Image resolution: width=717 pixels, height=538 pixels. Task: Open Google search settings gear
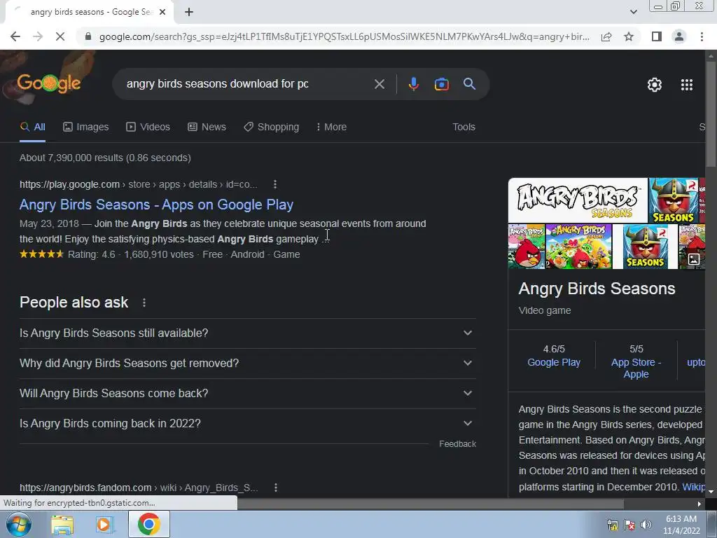pos(655,85)
